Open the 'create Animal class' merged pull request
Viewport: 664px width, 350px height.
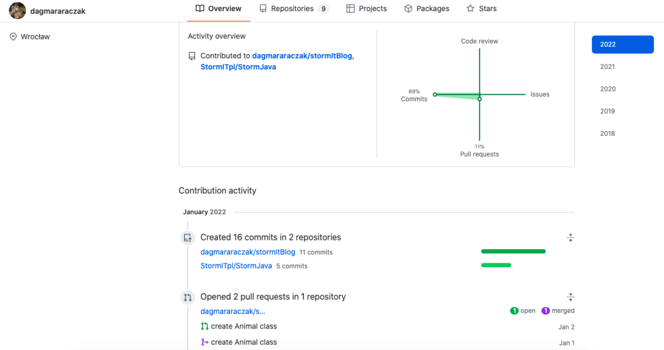click(244, 342)
